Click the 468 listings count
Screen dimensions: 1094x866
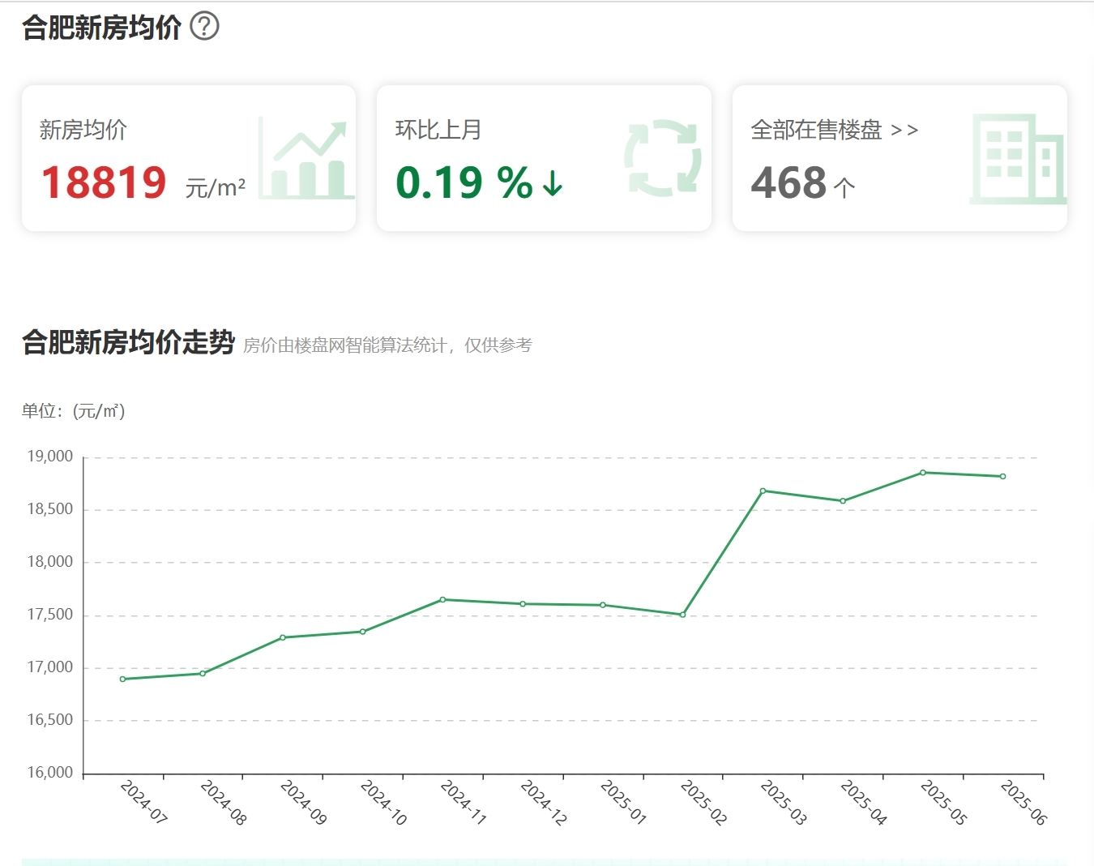788,182
